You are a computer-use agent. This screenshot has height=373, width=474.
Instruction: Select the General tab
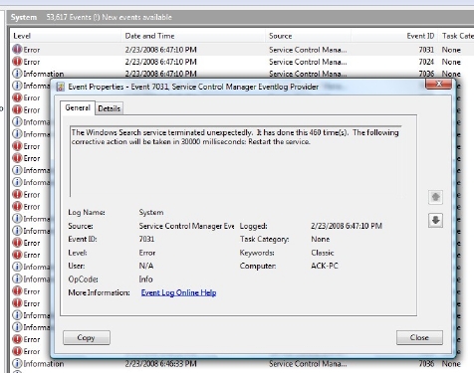(78, 107)
